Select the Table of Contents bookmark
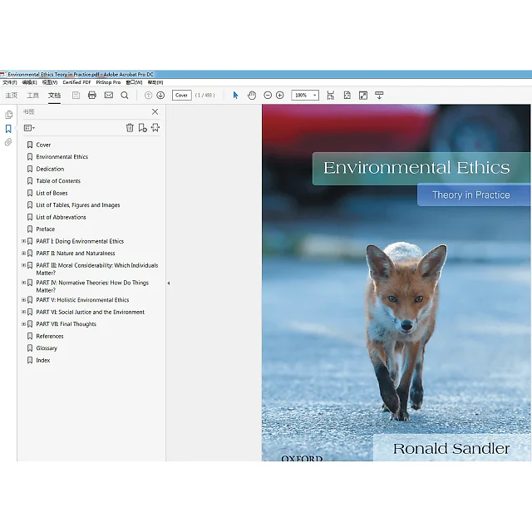This screenshot has width=532, height=532. click(58, 181)
